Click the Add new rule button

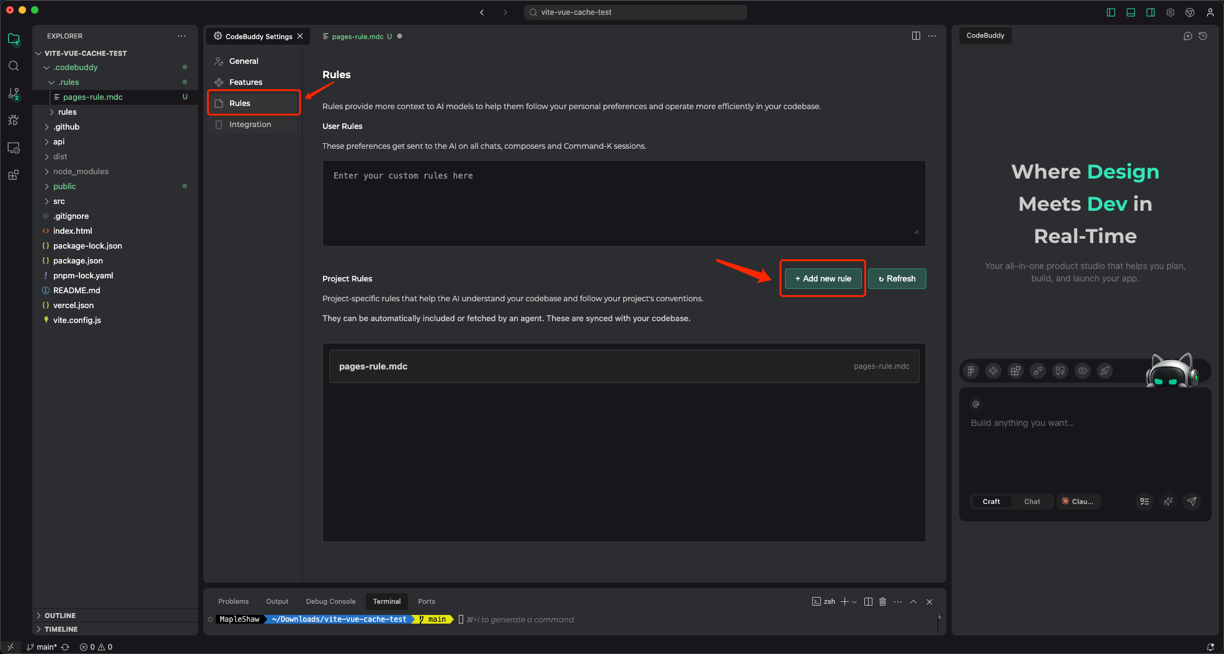[x=823, y=279]
